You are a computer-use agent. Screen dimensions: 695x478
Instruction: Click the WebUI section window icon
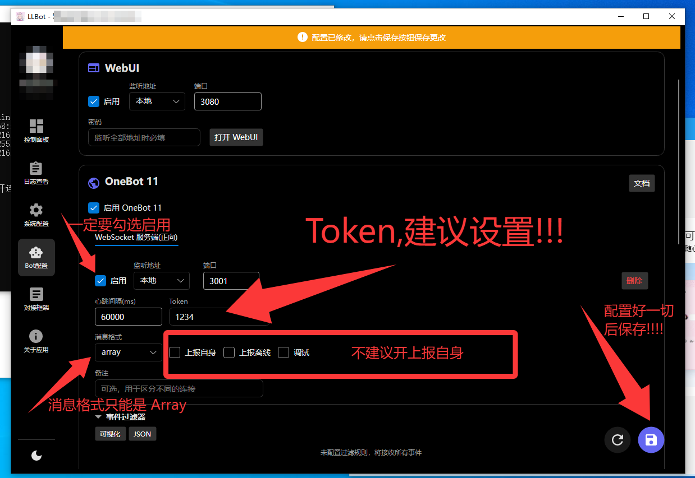click(94, 68)
